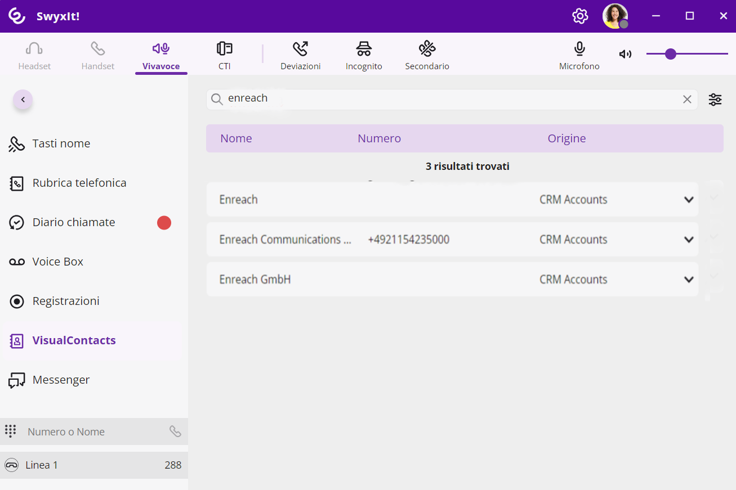Minimize the SwyxIt! window
This screenshot has width=736, height=490.
click(x=656, y=16)
